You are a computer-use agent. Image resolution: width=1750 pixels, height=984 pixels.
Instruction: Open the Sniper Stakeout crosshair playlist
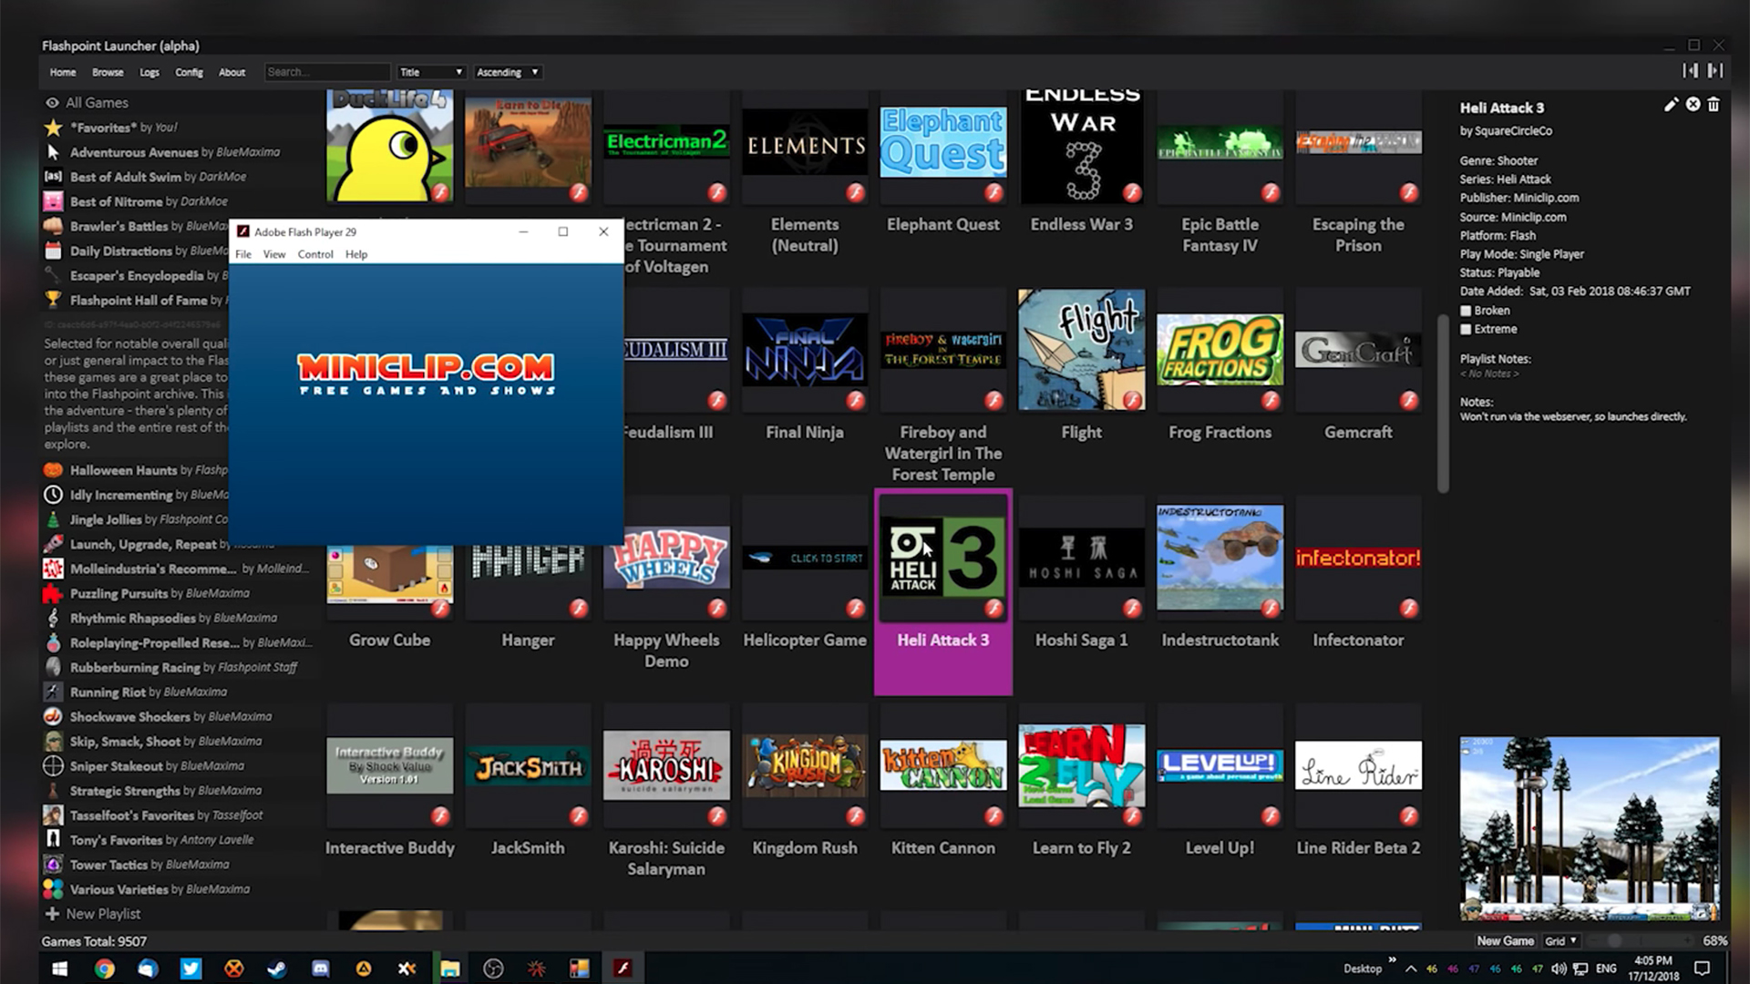coord(54,766)
